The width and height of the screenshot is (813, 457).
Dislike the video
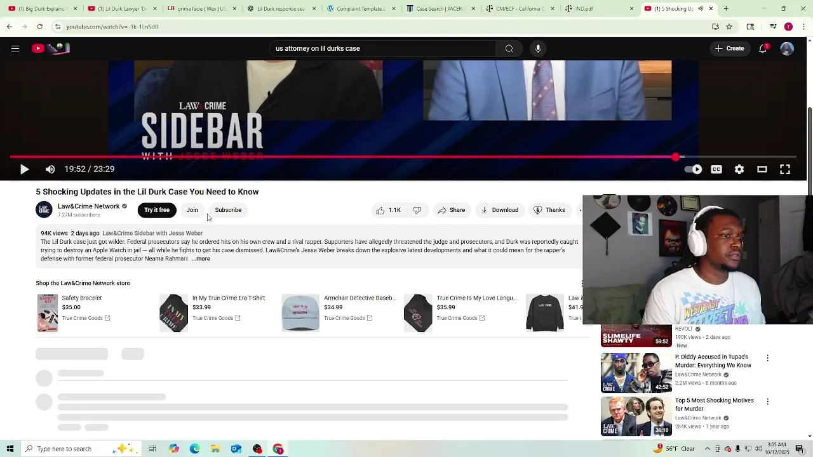pyautogui.click(x=417, y=210)
